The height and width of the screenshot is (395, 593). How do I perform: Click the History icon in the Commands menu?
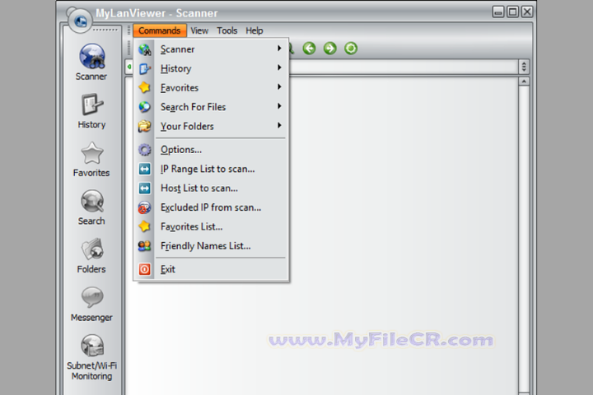tap(144, 69)
